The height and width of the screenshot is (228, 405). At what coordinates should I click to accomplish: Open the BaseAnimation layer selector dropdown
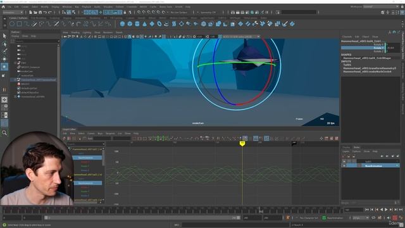[x=335, y=218]
